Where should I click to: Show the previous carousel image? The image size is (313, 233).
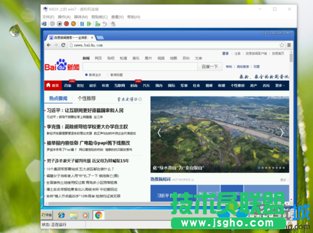159,133
